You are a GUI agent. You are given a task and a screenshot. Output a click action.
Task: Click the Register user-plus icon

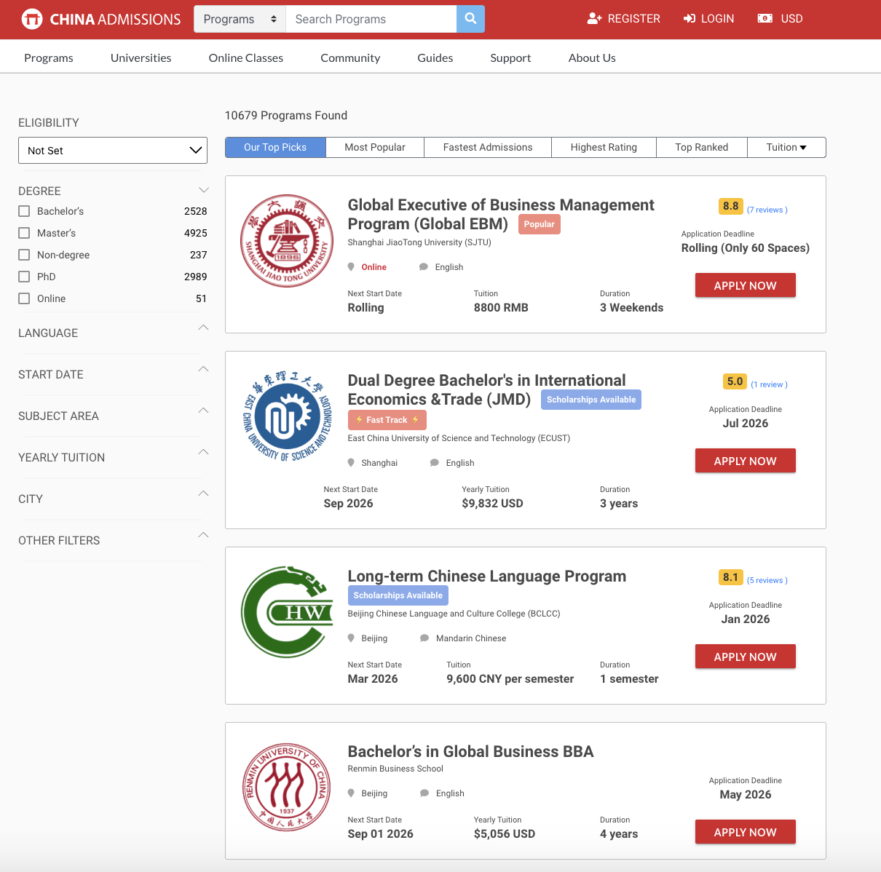tap(594, 19)
